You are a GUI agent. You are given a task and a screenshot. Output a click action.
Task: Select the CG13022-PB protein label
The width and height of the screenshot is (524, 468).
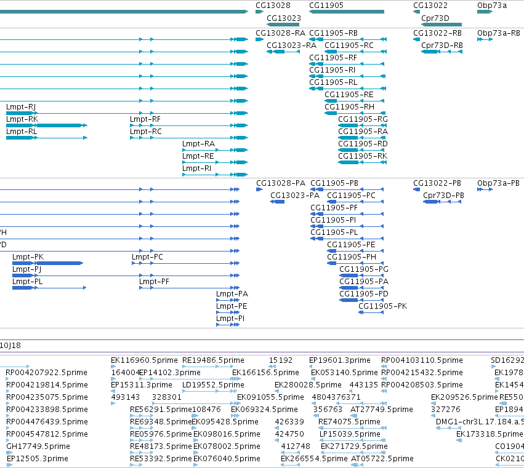point(437,183)
